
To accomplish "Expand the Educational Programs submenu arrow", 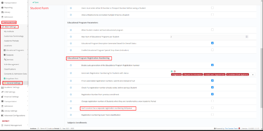I will (27, 50).
